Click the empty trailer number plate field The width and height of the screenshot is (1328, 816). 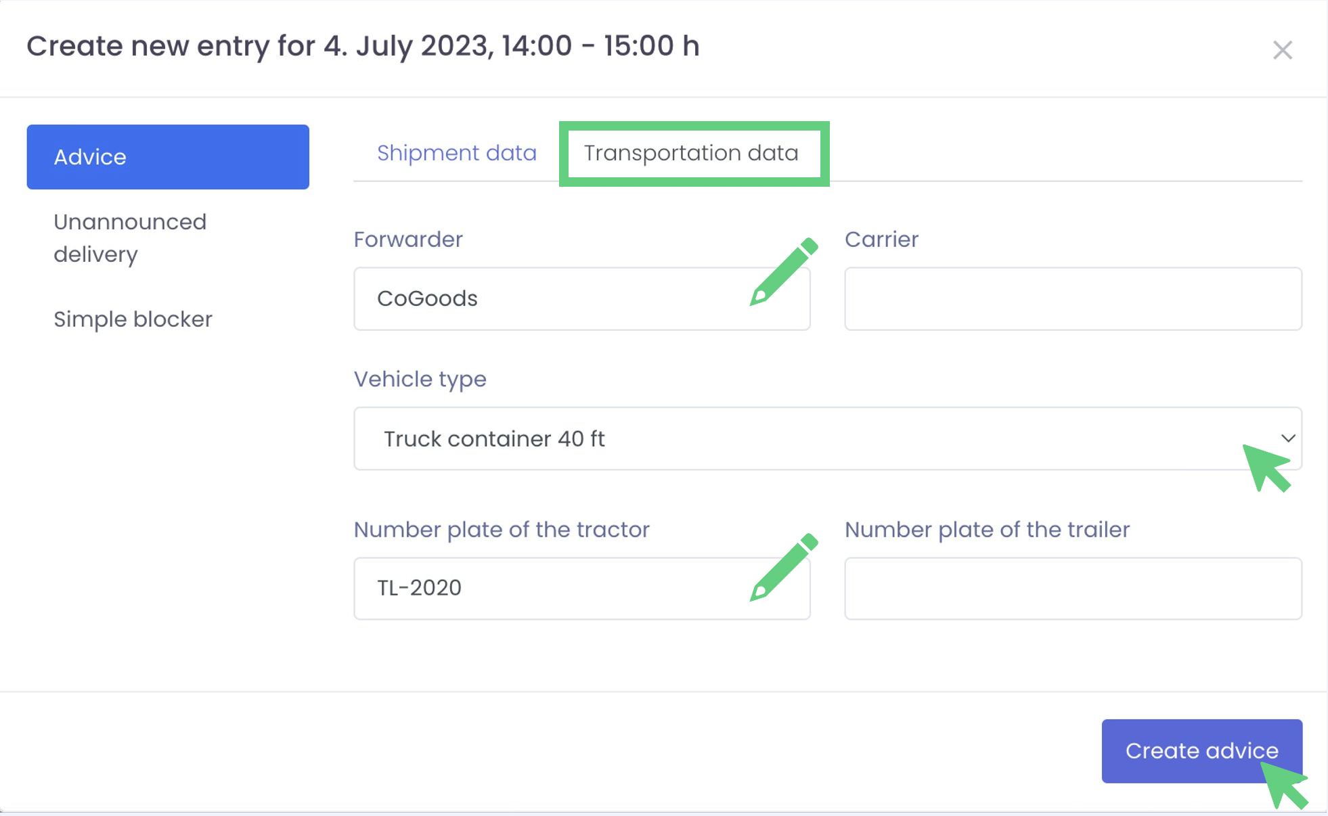pyautogui.click(x=1073, y=588)
